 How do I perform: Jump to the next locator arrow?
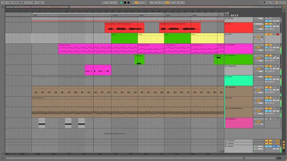[x=228, y=16]
